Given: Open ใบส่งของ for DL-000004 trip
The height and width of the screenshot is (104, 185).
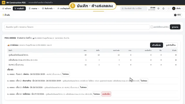Looking at the screenshot, I should point(97,94).
